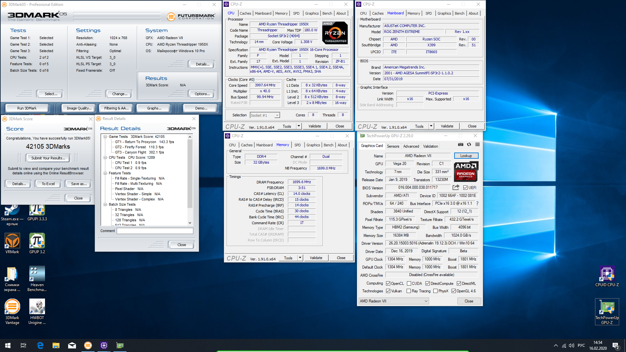Screen dimensions: 626x352
Task: Switch to Sensors tab in GPU-Z
Action: (393, 146)
